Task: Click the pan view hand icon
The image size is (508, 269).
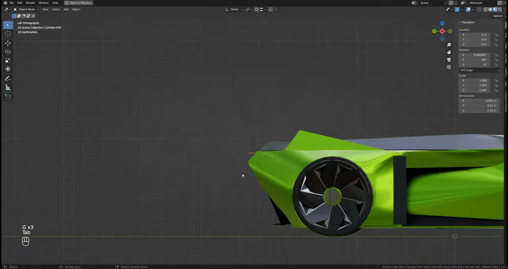Action: click(x=449, y=52)
